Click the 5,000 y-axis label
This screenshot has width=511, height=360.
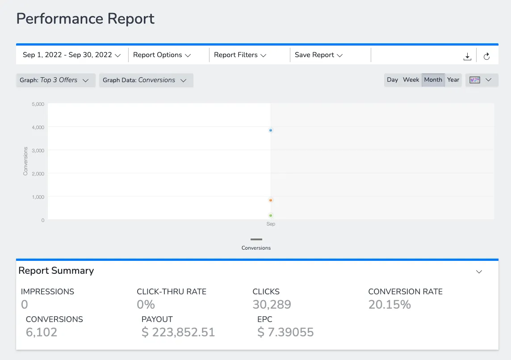[x=38, y=104]
